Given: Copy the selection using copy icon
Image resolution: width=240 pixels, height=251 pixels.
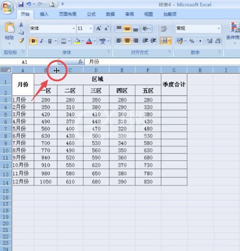Looking at the screenshot, I should [x=21, y=32].
